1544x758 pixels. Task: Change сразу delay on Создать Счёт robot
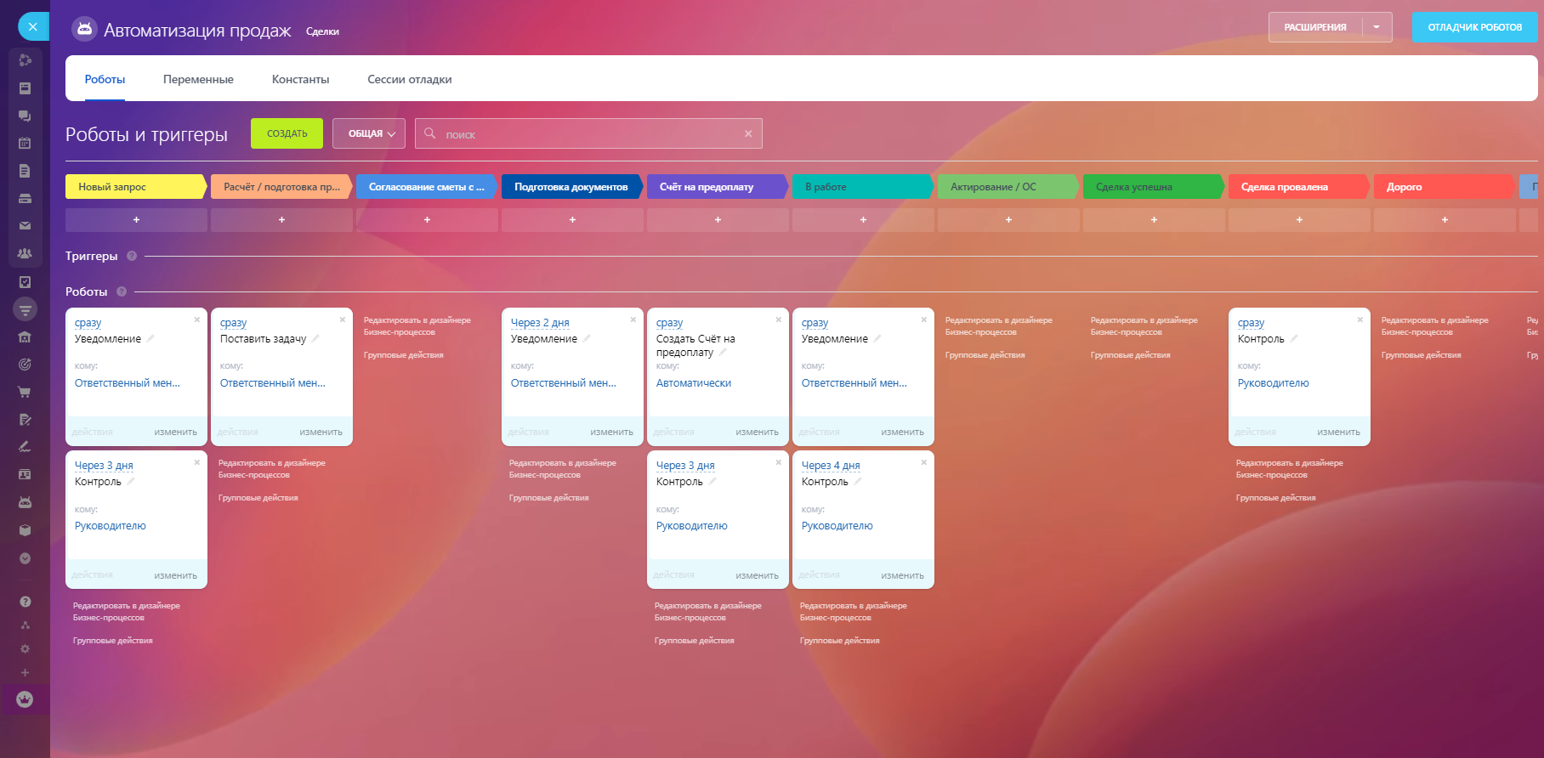pyautogui.click(x=669, y=323)
